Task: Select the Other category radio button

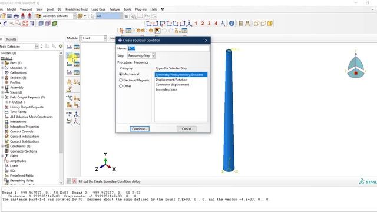Action: tap(121, 86)
